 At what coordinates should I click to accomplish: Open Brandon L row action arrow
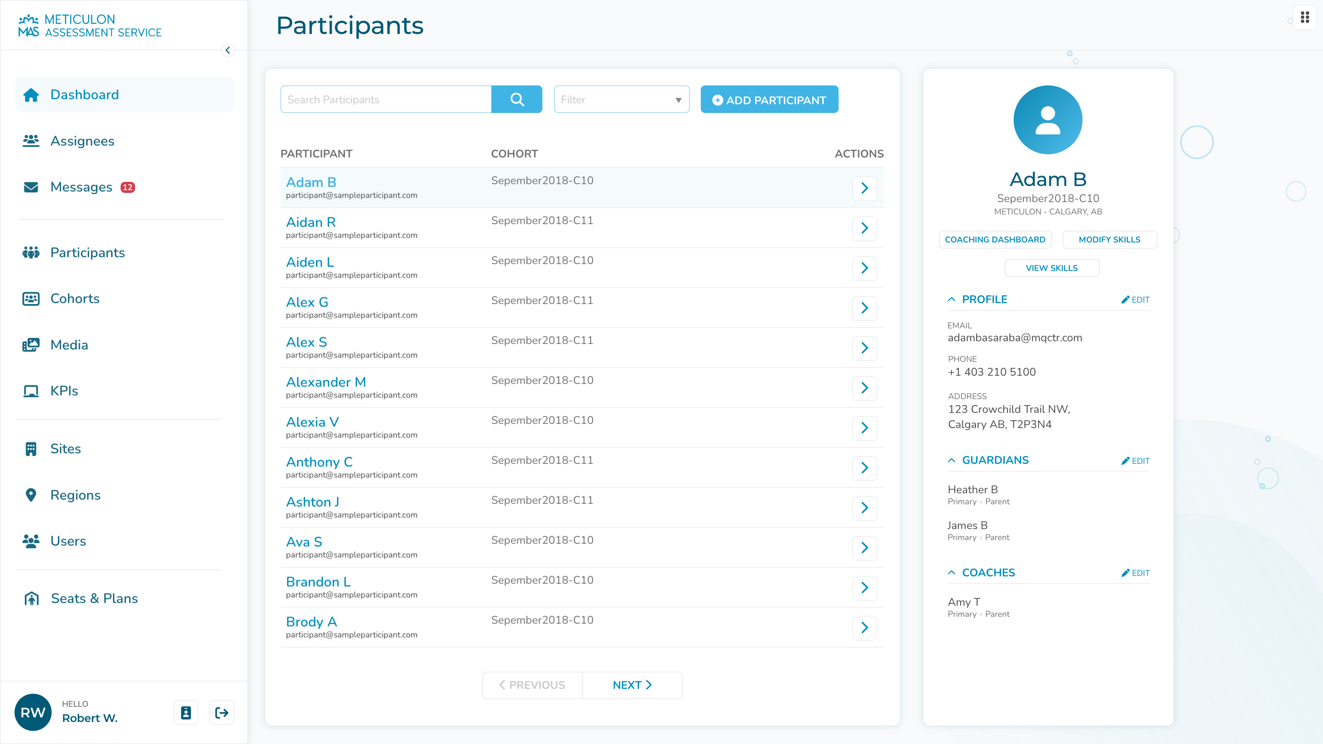[x=865, y=588]
